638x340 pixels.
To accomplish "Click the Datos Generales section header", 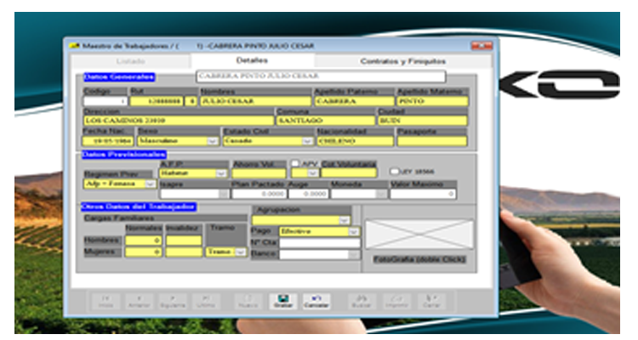I will (x=119, y=76).
